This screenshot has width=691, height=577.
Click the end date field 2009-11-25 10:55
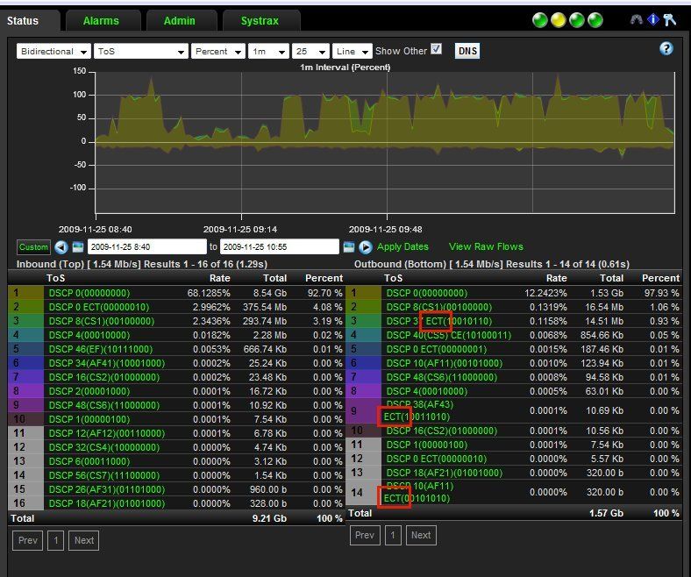280,246
